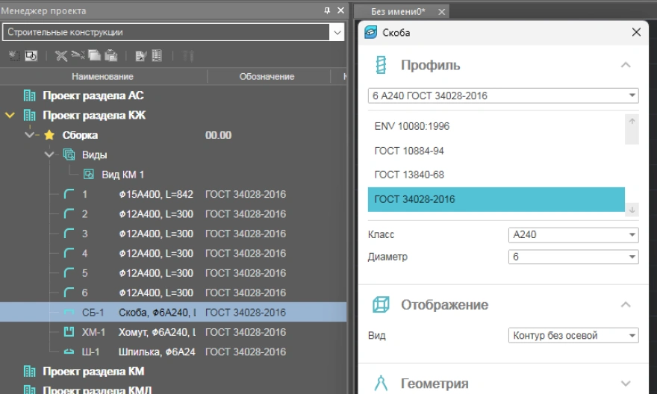The image size is (657, 394).
Task: Expand the Геометрия section
Action: pos(626,384)
